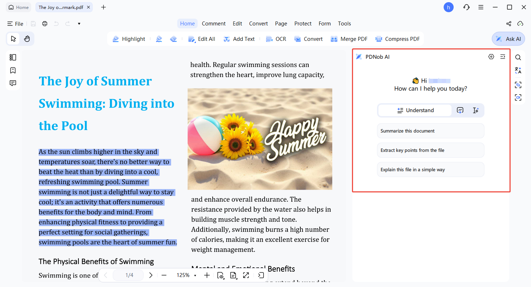Expand the File menu
Viewport: 531px width, 287px height.
tap(15, 24)
